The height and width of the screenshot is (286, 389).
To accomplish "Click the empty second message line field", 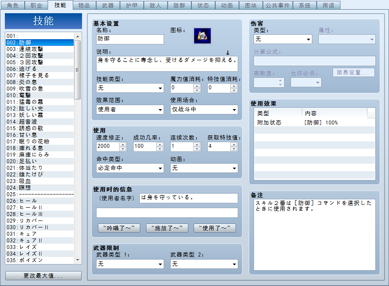I will 167,213.
